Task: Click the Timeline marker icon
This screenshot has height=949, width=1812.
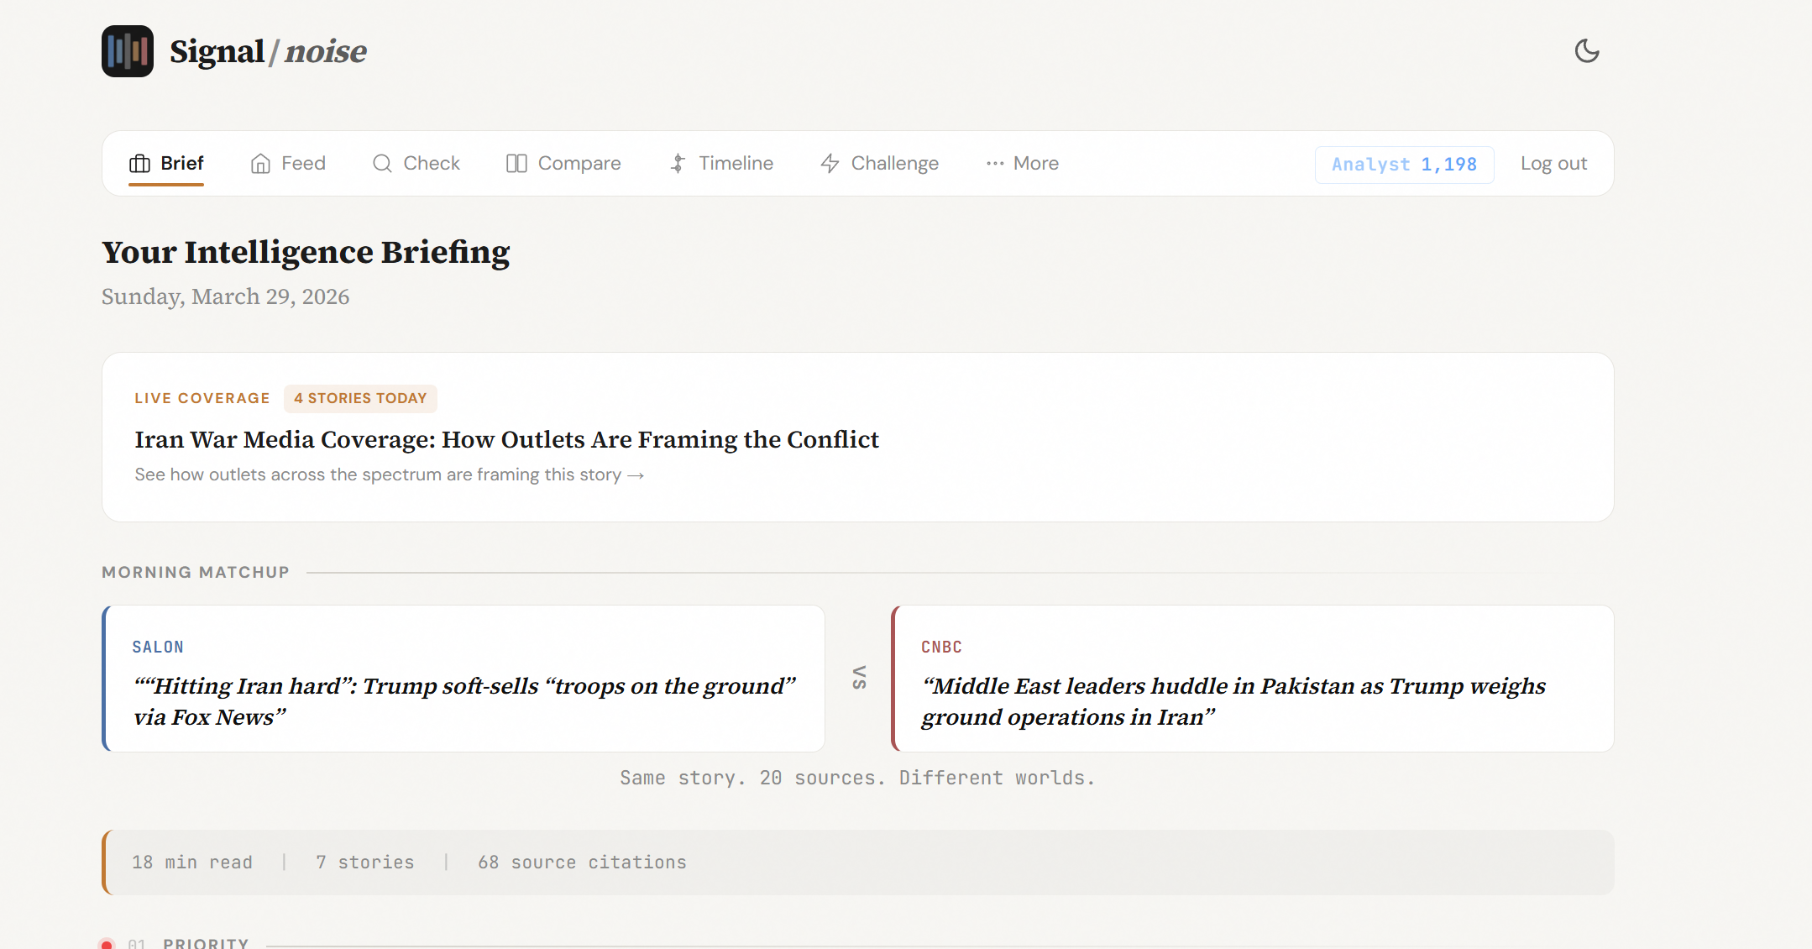Action: click(x=678, y=164)
